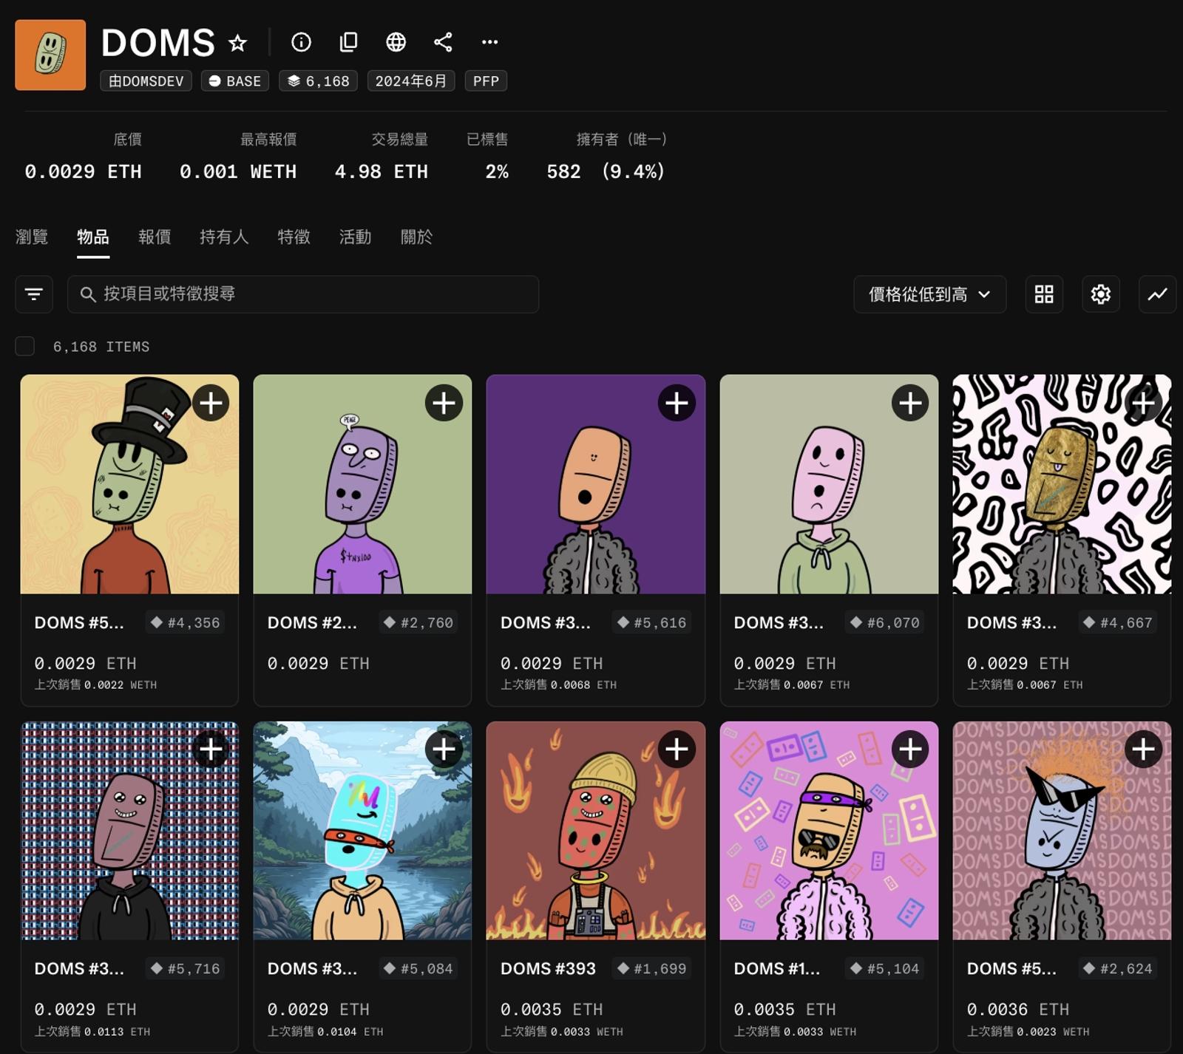Open the collection info icon
1183x1054 pixels.
point(301,42)
